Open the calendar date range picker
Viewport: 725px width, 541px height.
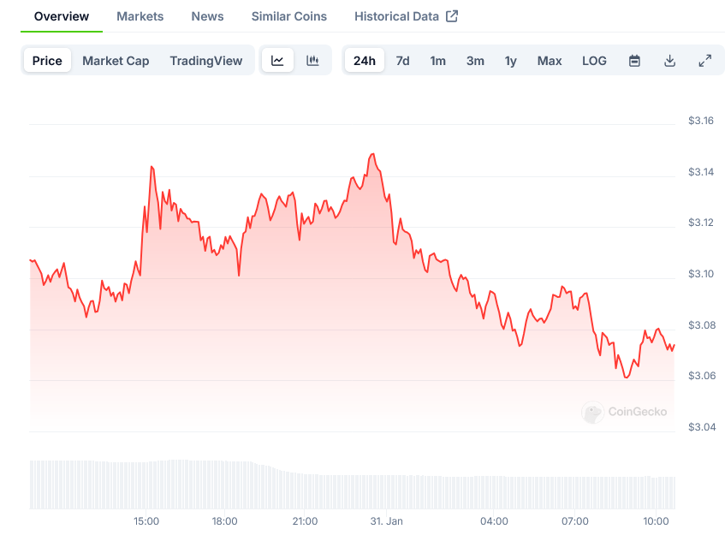[634, 61]
